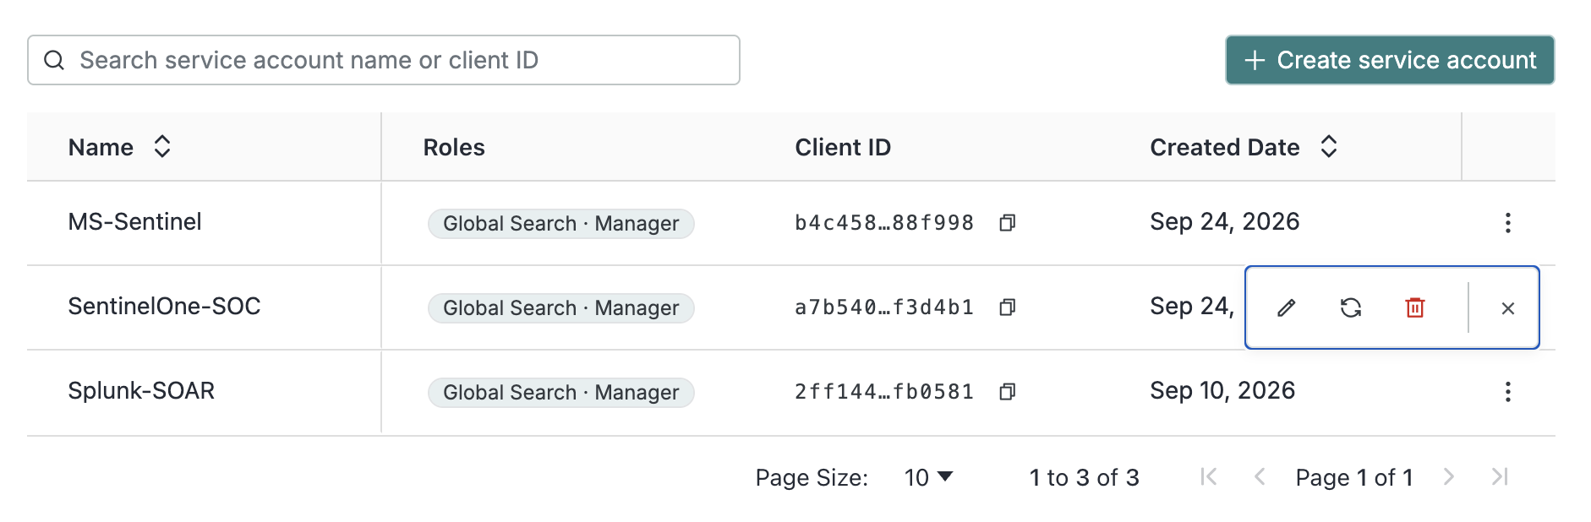
Task: Open the Splunk-SOAR row actions menu
Action: (1507, 392)
